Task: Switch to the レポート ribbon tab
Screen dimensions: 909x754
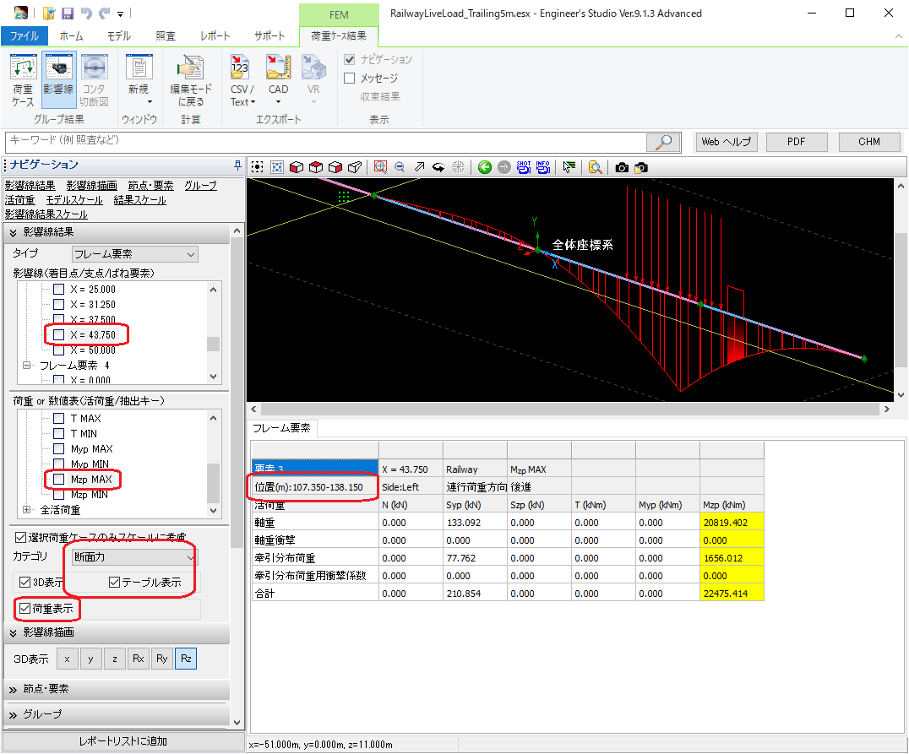Action: coord(215,36)
